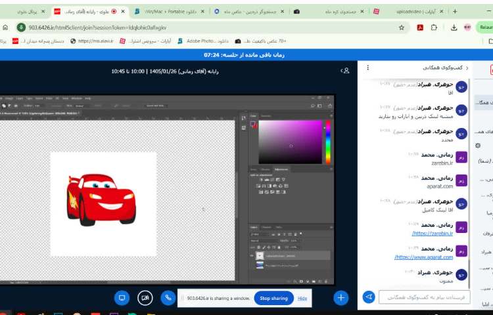Open a new browser tab
This screenshot has height=315, width=493.
click(455, 12)
